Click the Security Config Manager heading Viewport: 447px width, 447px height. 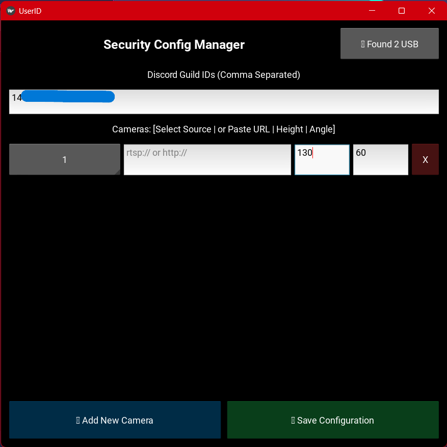pos(174,44)
